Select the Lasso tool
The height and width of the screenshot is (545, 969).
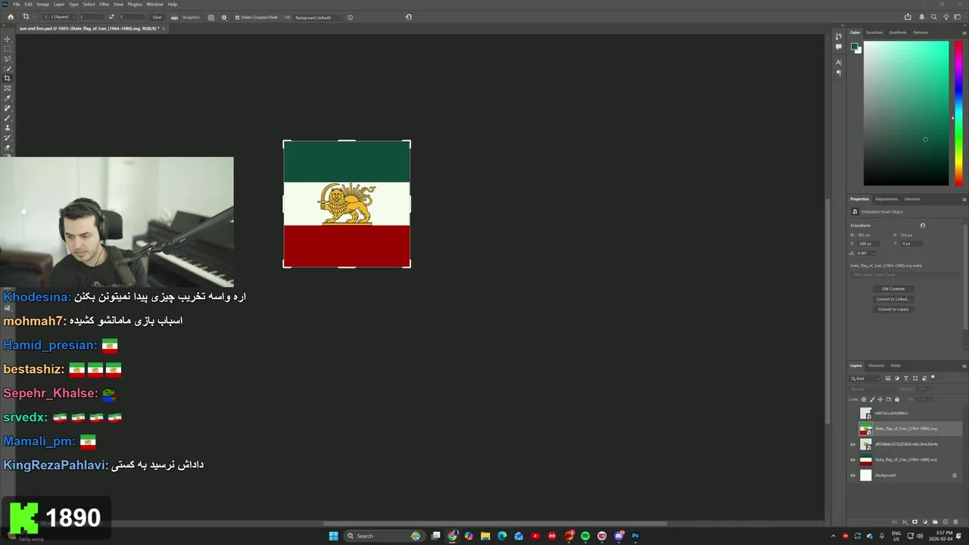[x=8, y=59]
